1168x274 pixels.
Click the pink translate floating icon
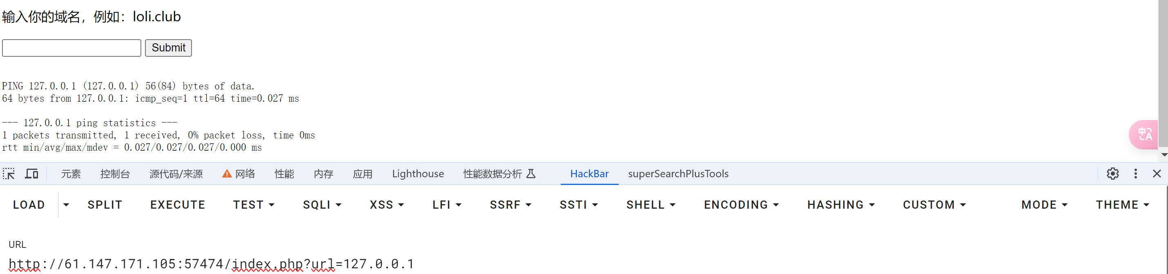(1144, 134)
